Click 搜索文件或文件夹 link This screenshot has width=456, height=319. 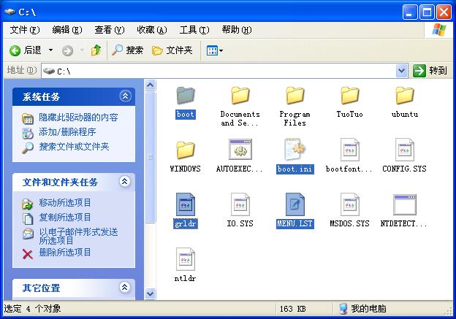coord(74,147)
